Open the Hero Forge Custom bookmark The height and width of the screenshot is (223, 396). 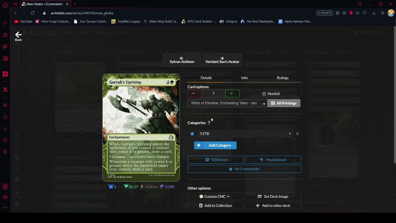53,21
